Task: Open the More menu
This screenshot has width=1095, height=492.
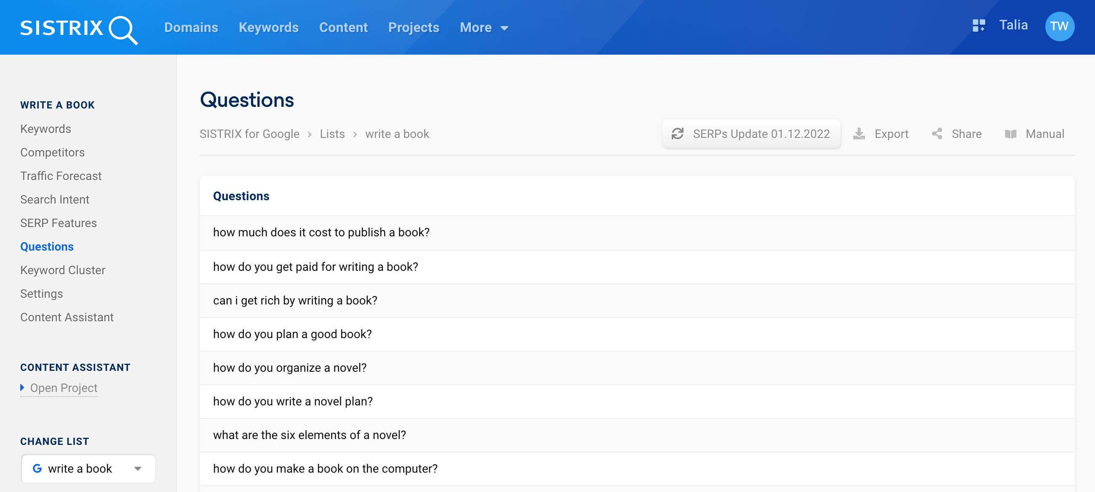Action: point(475,28)
